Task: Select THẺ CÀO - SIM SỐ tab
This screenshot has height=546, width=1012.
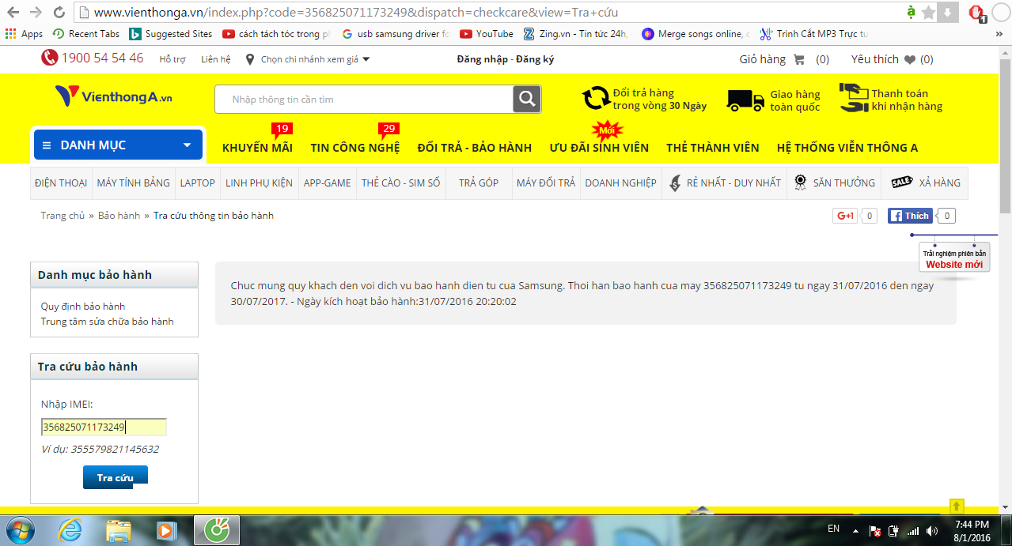Action: tap(400, 183)
